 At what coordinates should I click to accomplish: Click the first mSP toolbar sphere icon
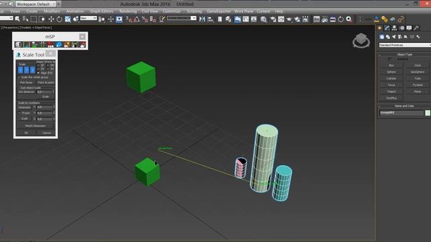tap(18, 44)
